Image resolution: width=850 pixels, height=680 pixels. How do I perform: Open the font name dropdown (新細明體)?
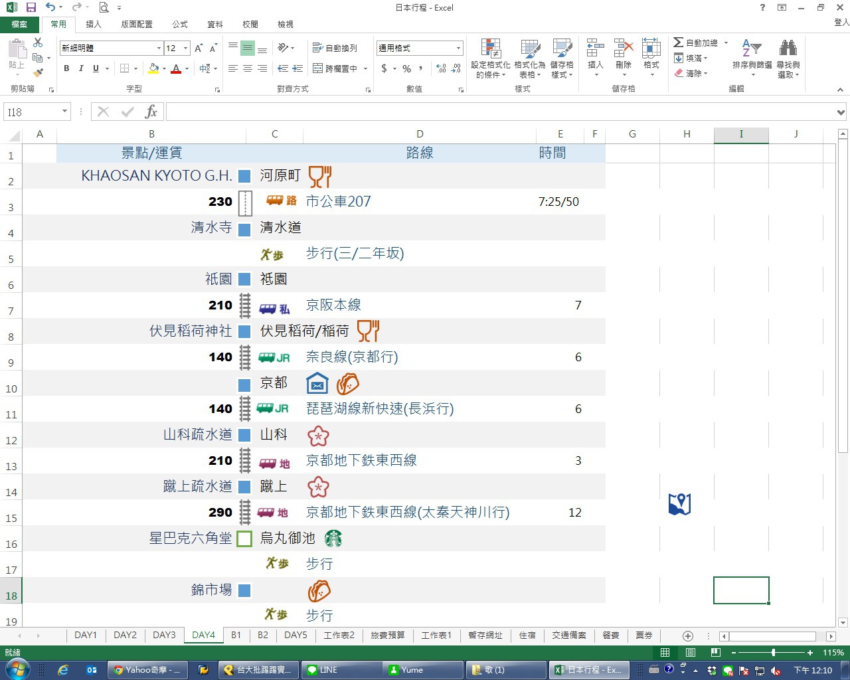pos(159,48)
